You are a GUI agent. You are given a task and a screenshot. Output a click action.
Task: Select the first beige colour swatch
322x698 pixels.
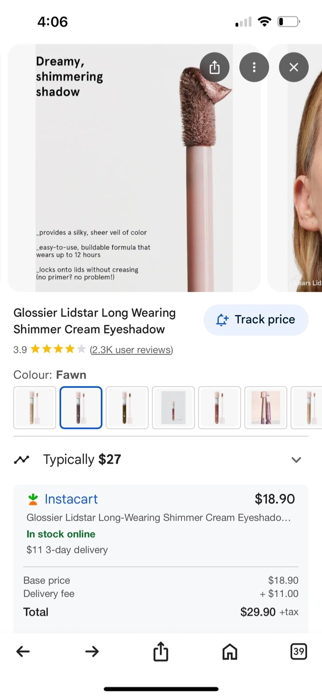pyautogui.click(x=35, y=408)
